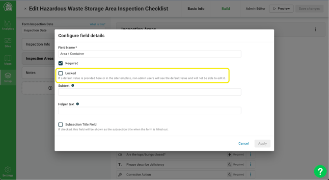Click the Apply button
329x180 pixels.
(263, 144)
